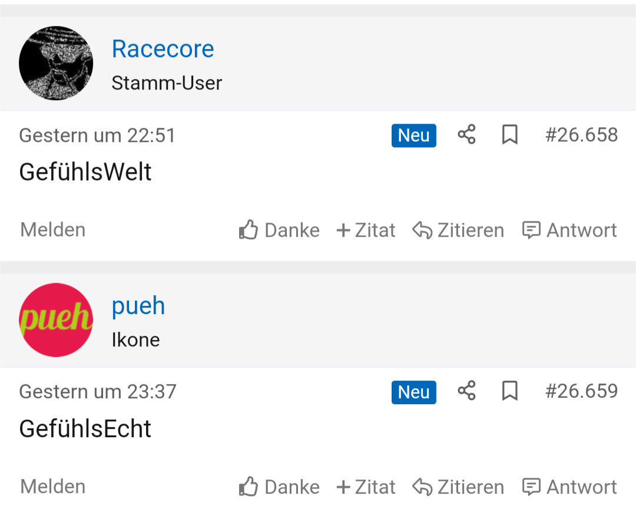Share Racecore's post #26.658
Screen dimensions: 636x512
(x=466, y=135)
